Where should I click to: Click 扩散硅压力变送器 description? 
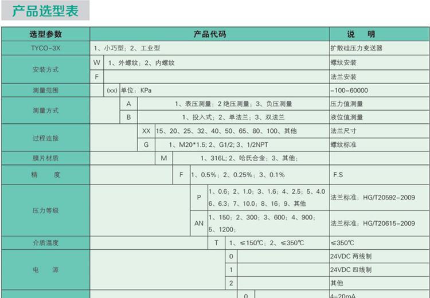[x=356, y=48]
